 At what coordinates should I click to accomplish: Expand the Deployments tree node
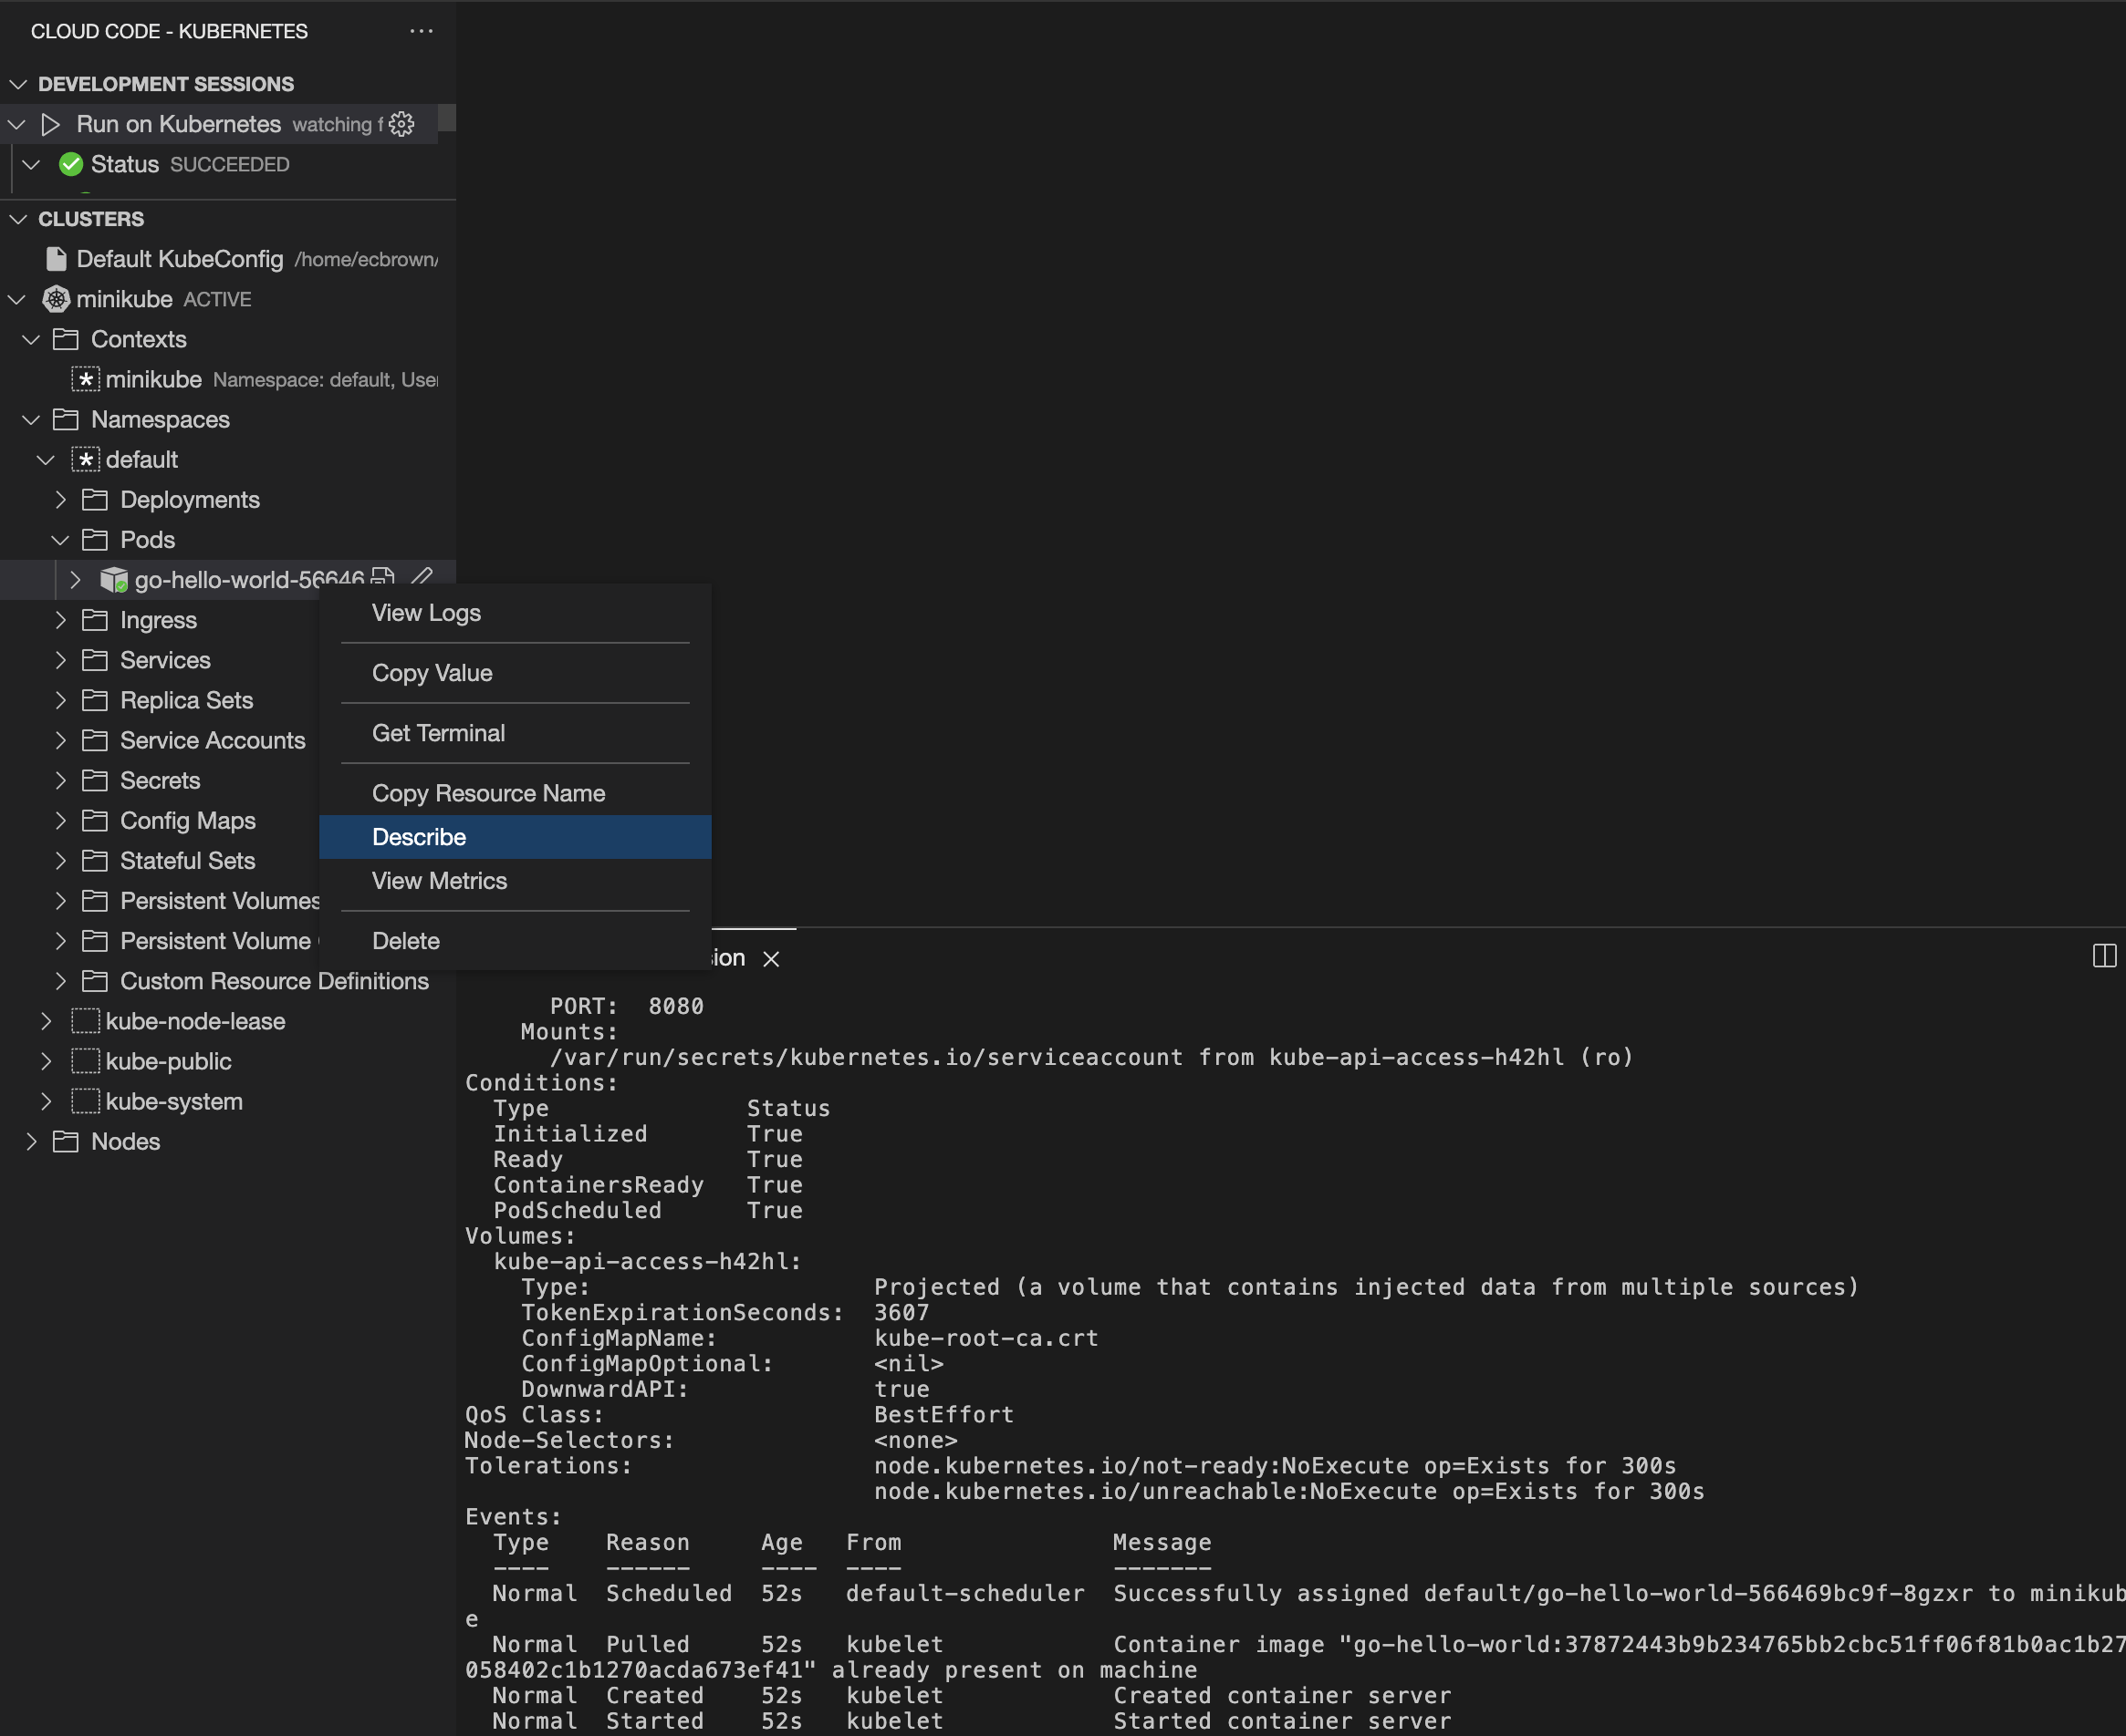click(x=62, y=498)
